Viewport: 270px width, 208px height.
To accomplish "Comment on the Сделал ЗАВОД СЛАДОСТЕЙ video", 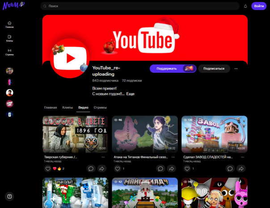I will (230, 169).
